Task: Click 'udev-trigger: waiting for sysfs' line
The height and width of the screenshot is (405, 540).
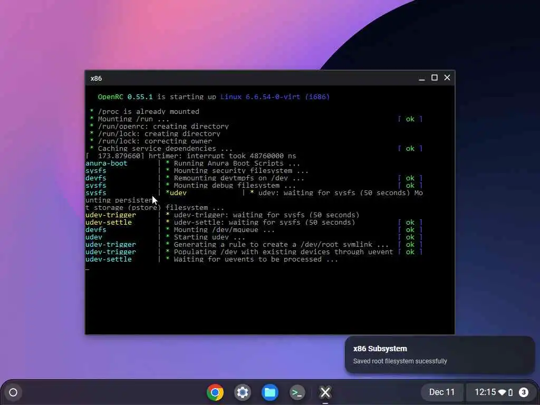Action: 266,215
